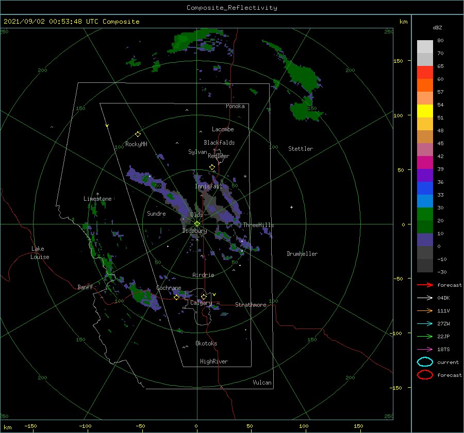Click the light gray 80 dBZ swatch
Image resolution: width=464 pixels, height=433 pixels.
tap(425, 47)
